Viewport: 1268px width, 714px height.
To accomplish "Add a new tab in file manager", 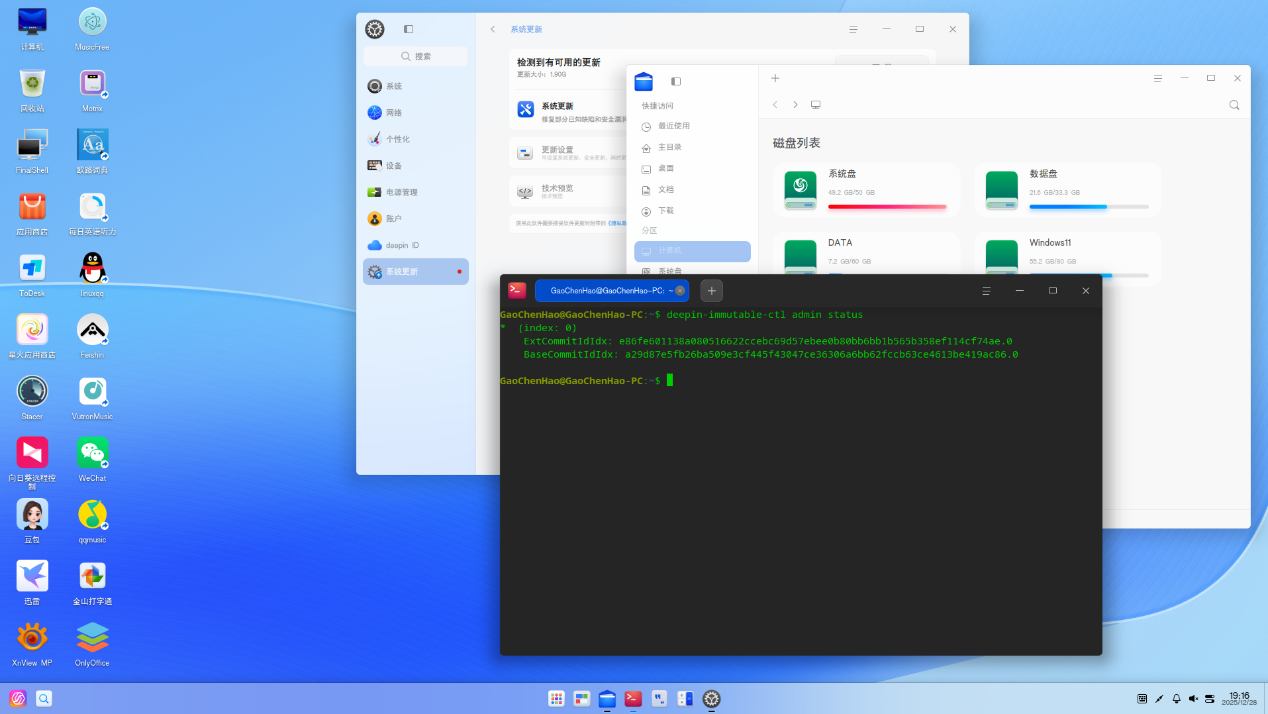I will [x=775, y=78].
